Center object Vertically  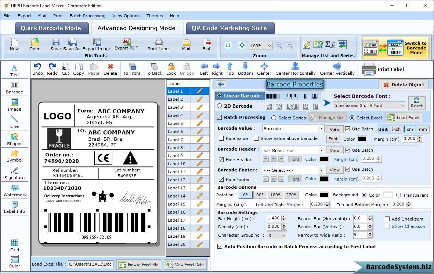[x=337, y=69]
